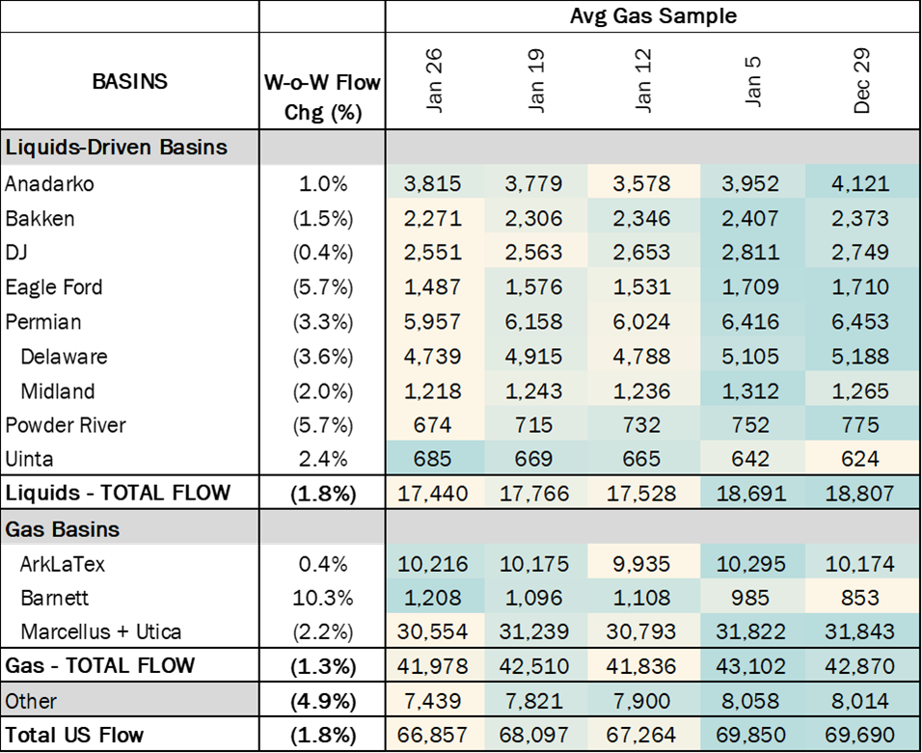The width and height of the screenshot is (922, 753).
Task: Click the cell showing 4,121
Action: click(859, 183)
